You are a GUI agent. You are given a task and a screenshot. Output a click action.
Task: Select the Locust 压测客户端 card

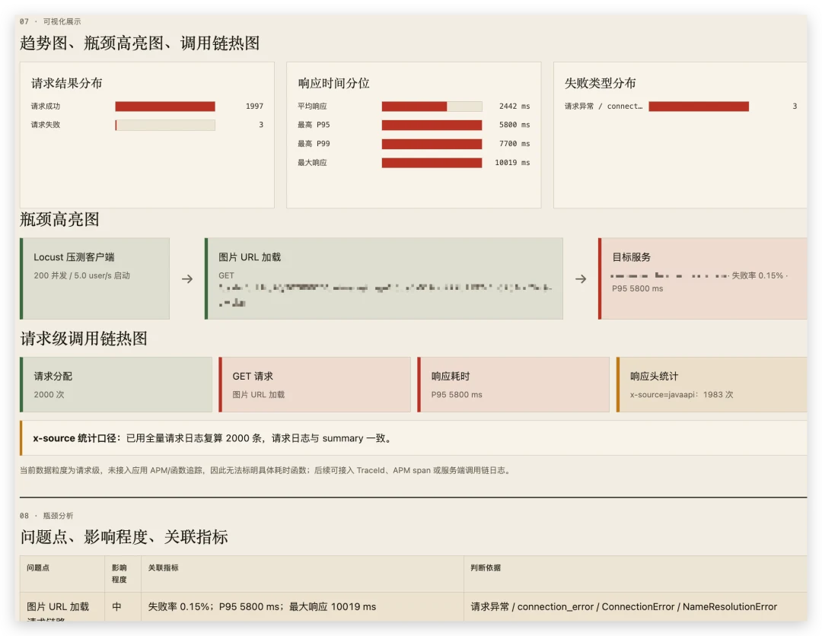tap(95, 278)
